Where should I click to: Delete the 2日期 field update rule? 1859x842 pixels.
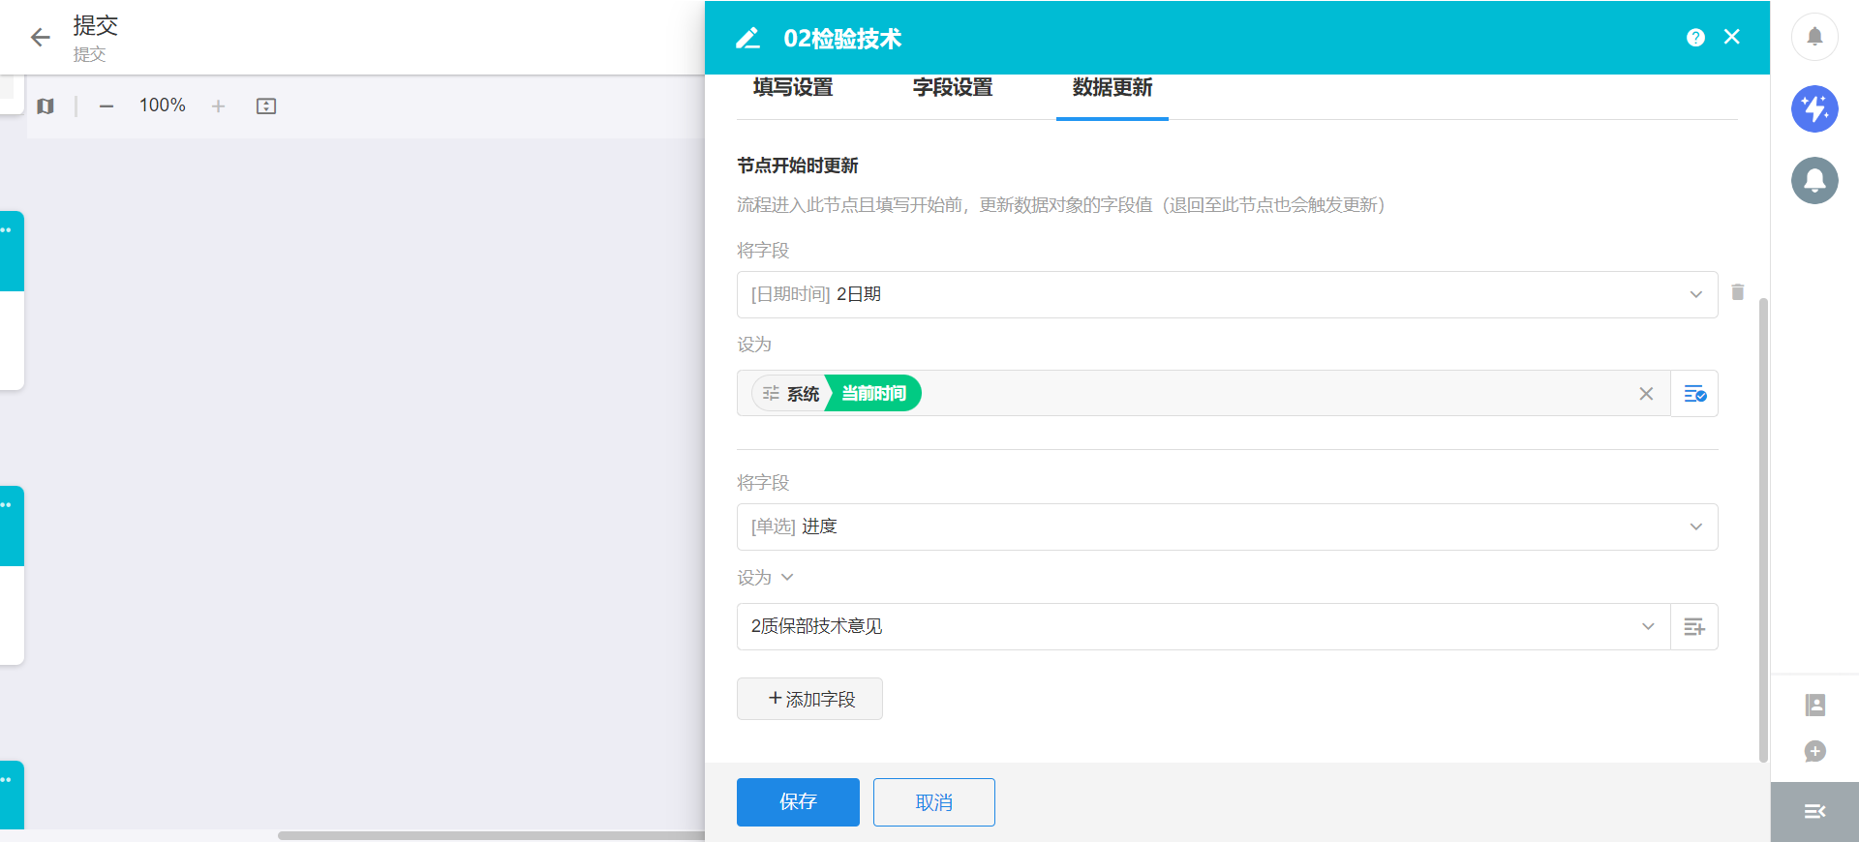tap(1737, 292)
